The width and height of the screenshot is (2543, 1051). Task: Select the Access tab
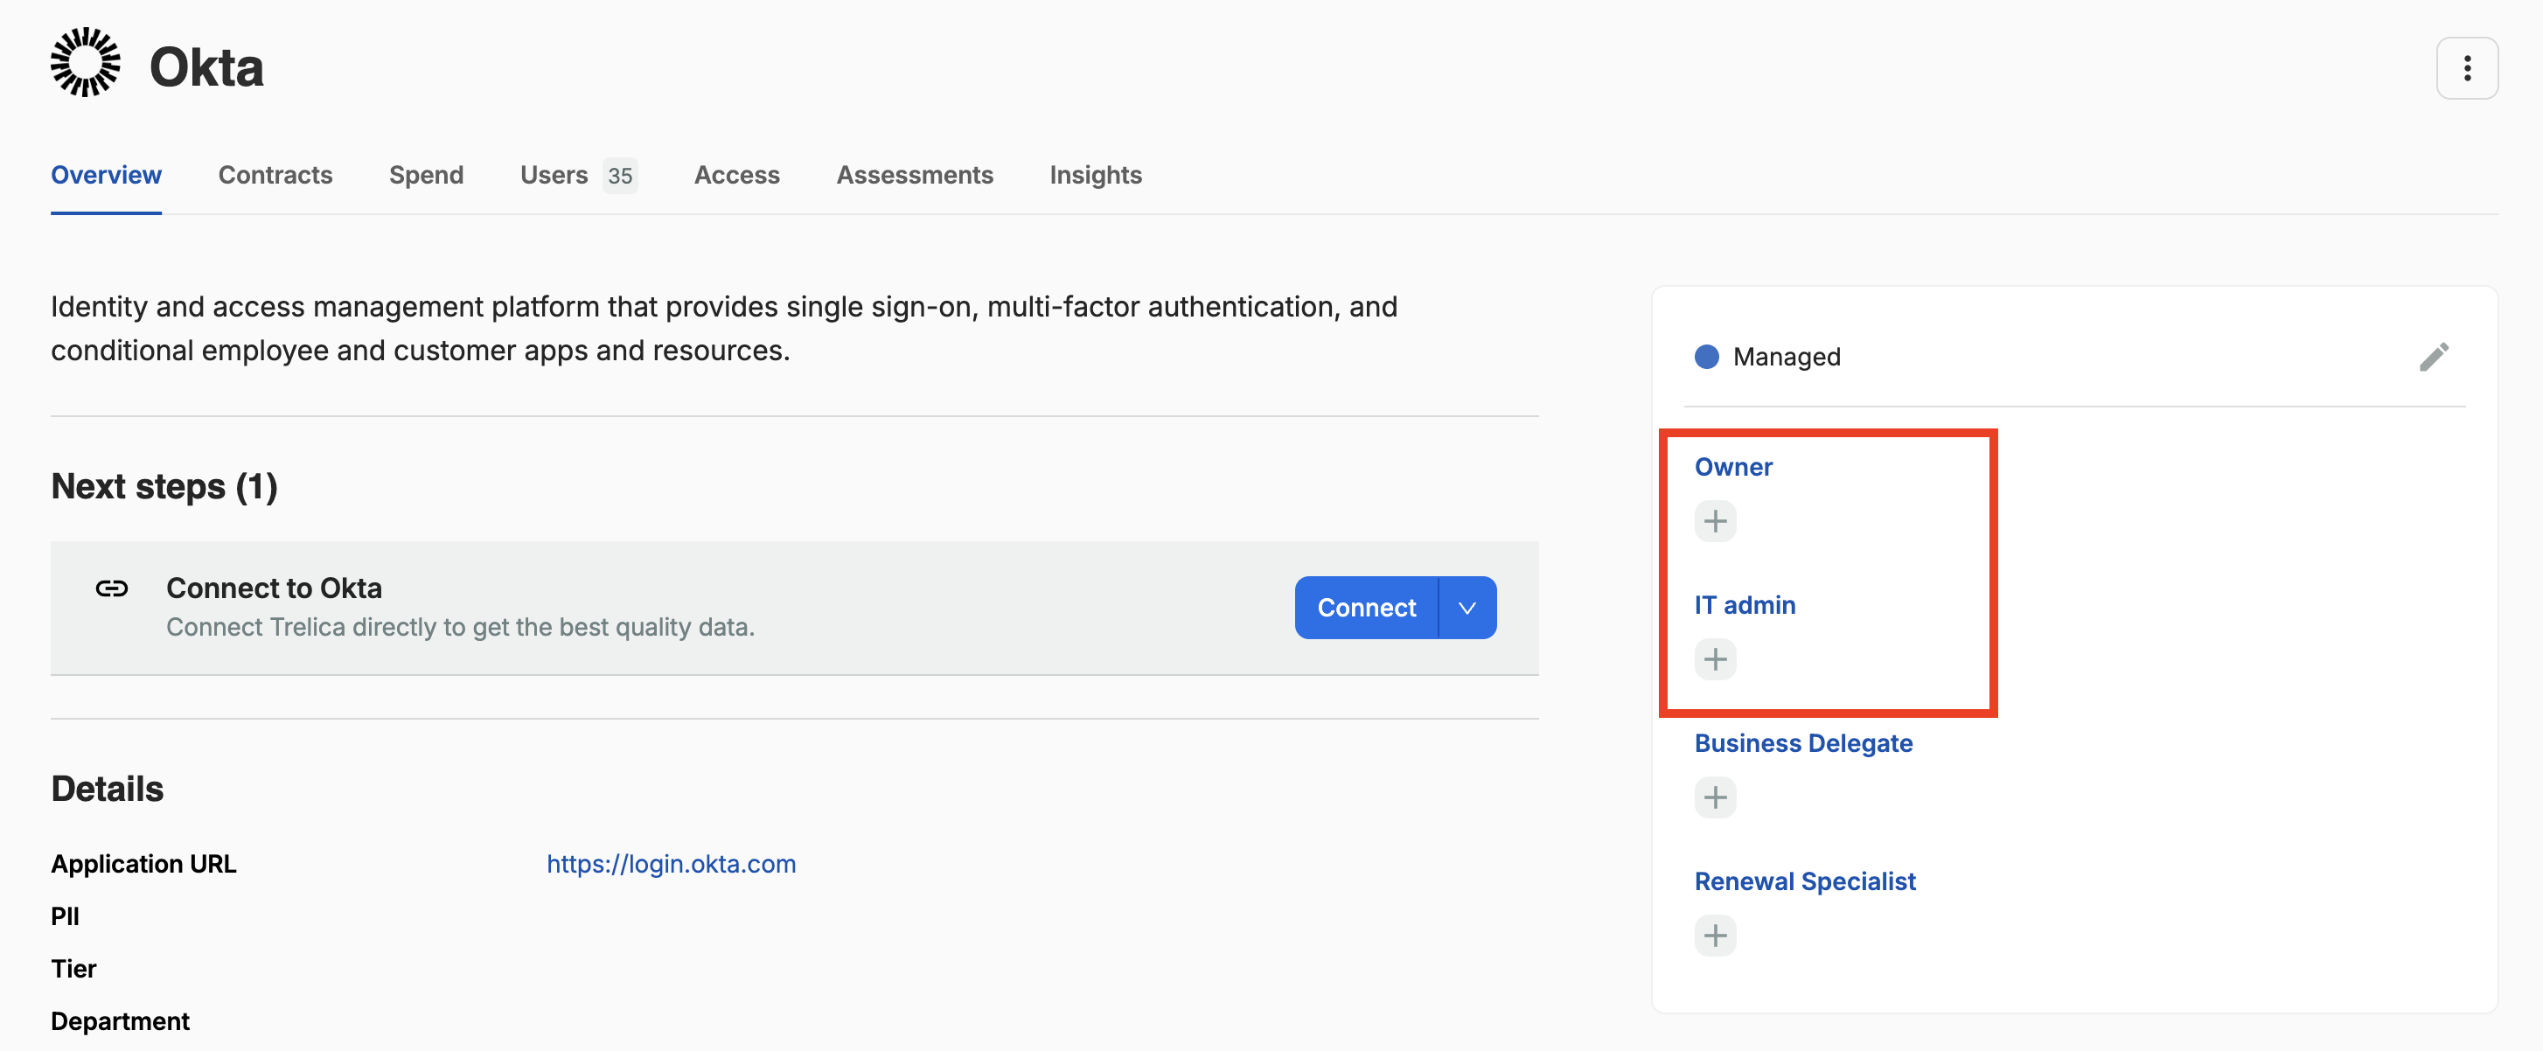point(736,175)
